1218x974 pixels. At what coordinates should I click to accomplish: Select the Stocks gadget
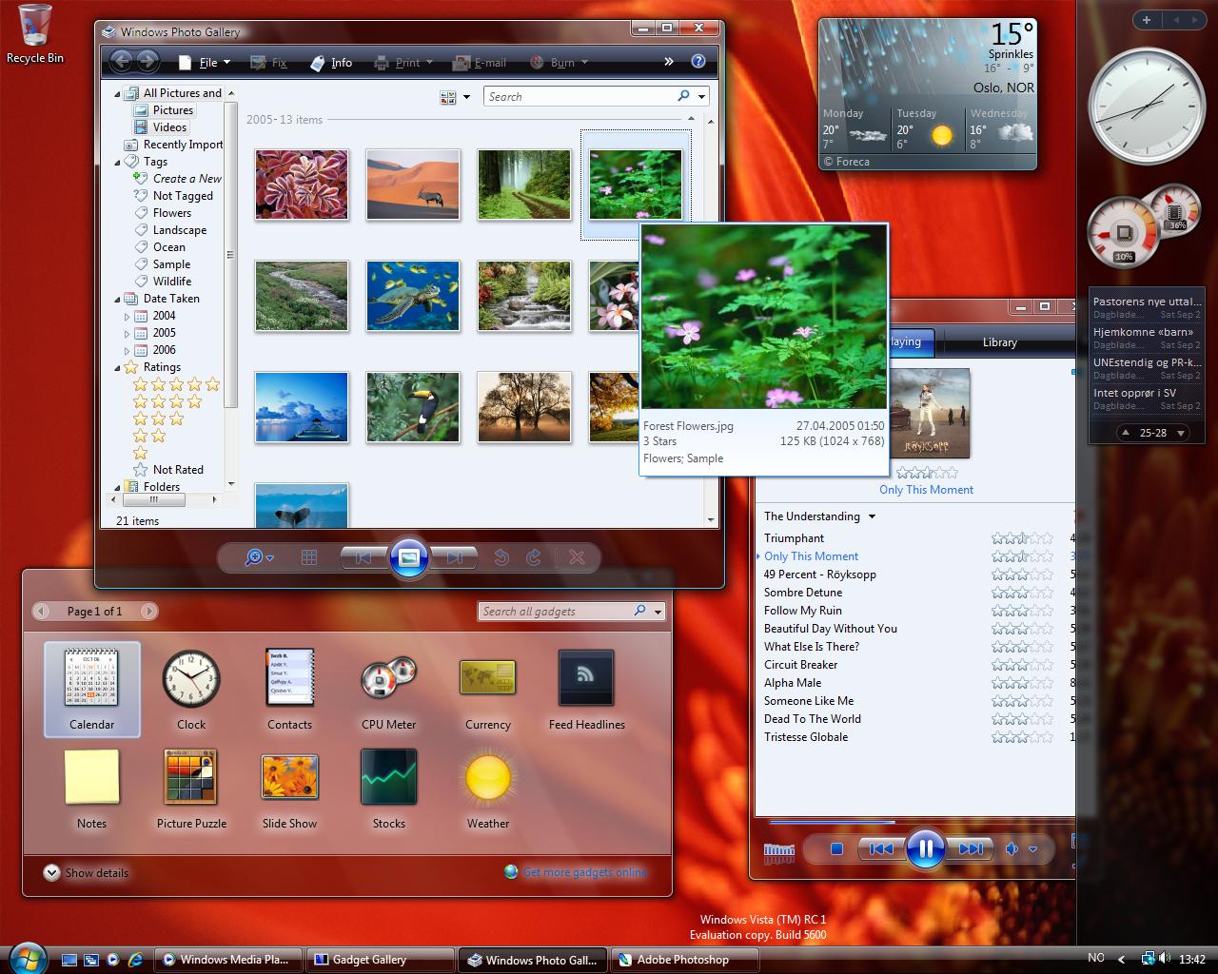point(388,789)
